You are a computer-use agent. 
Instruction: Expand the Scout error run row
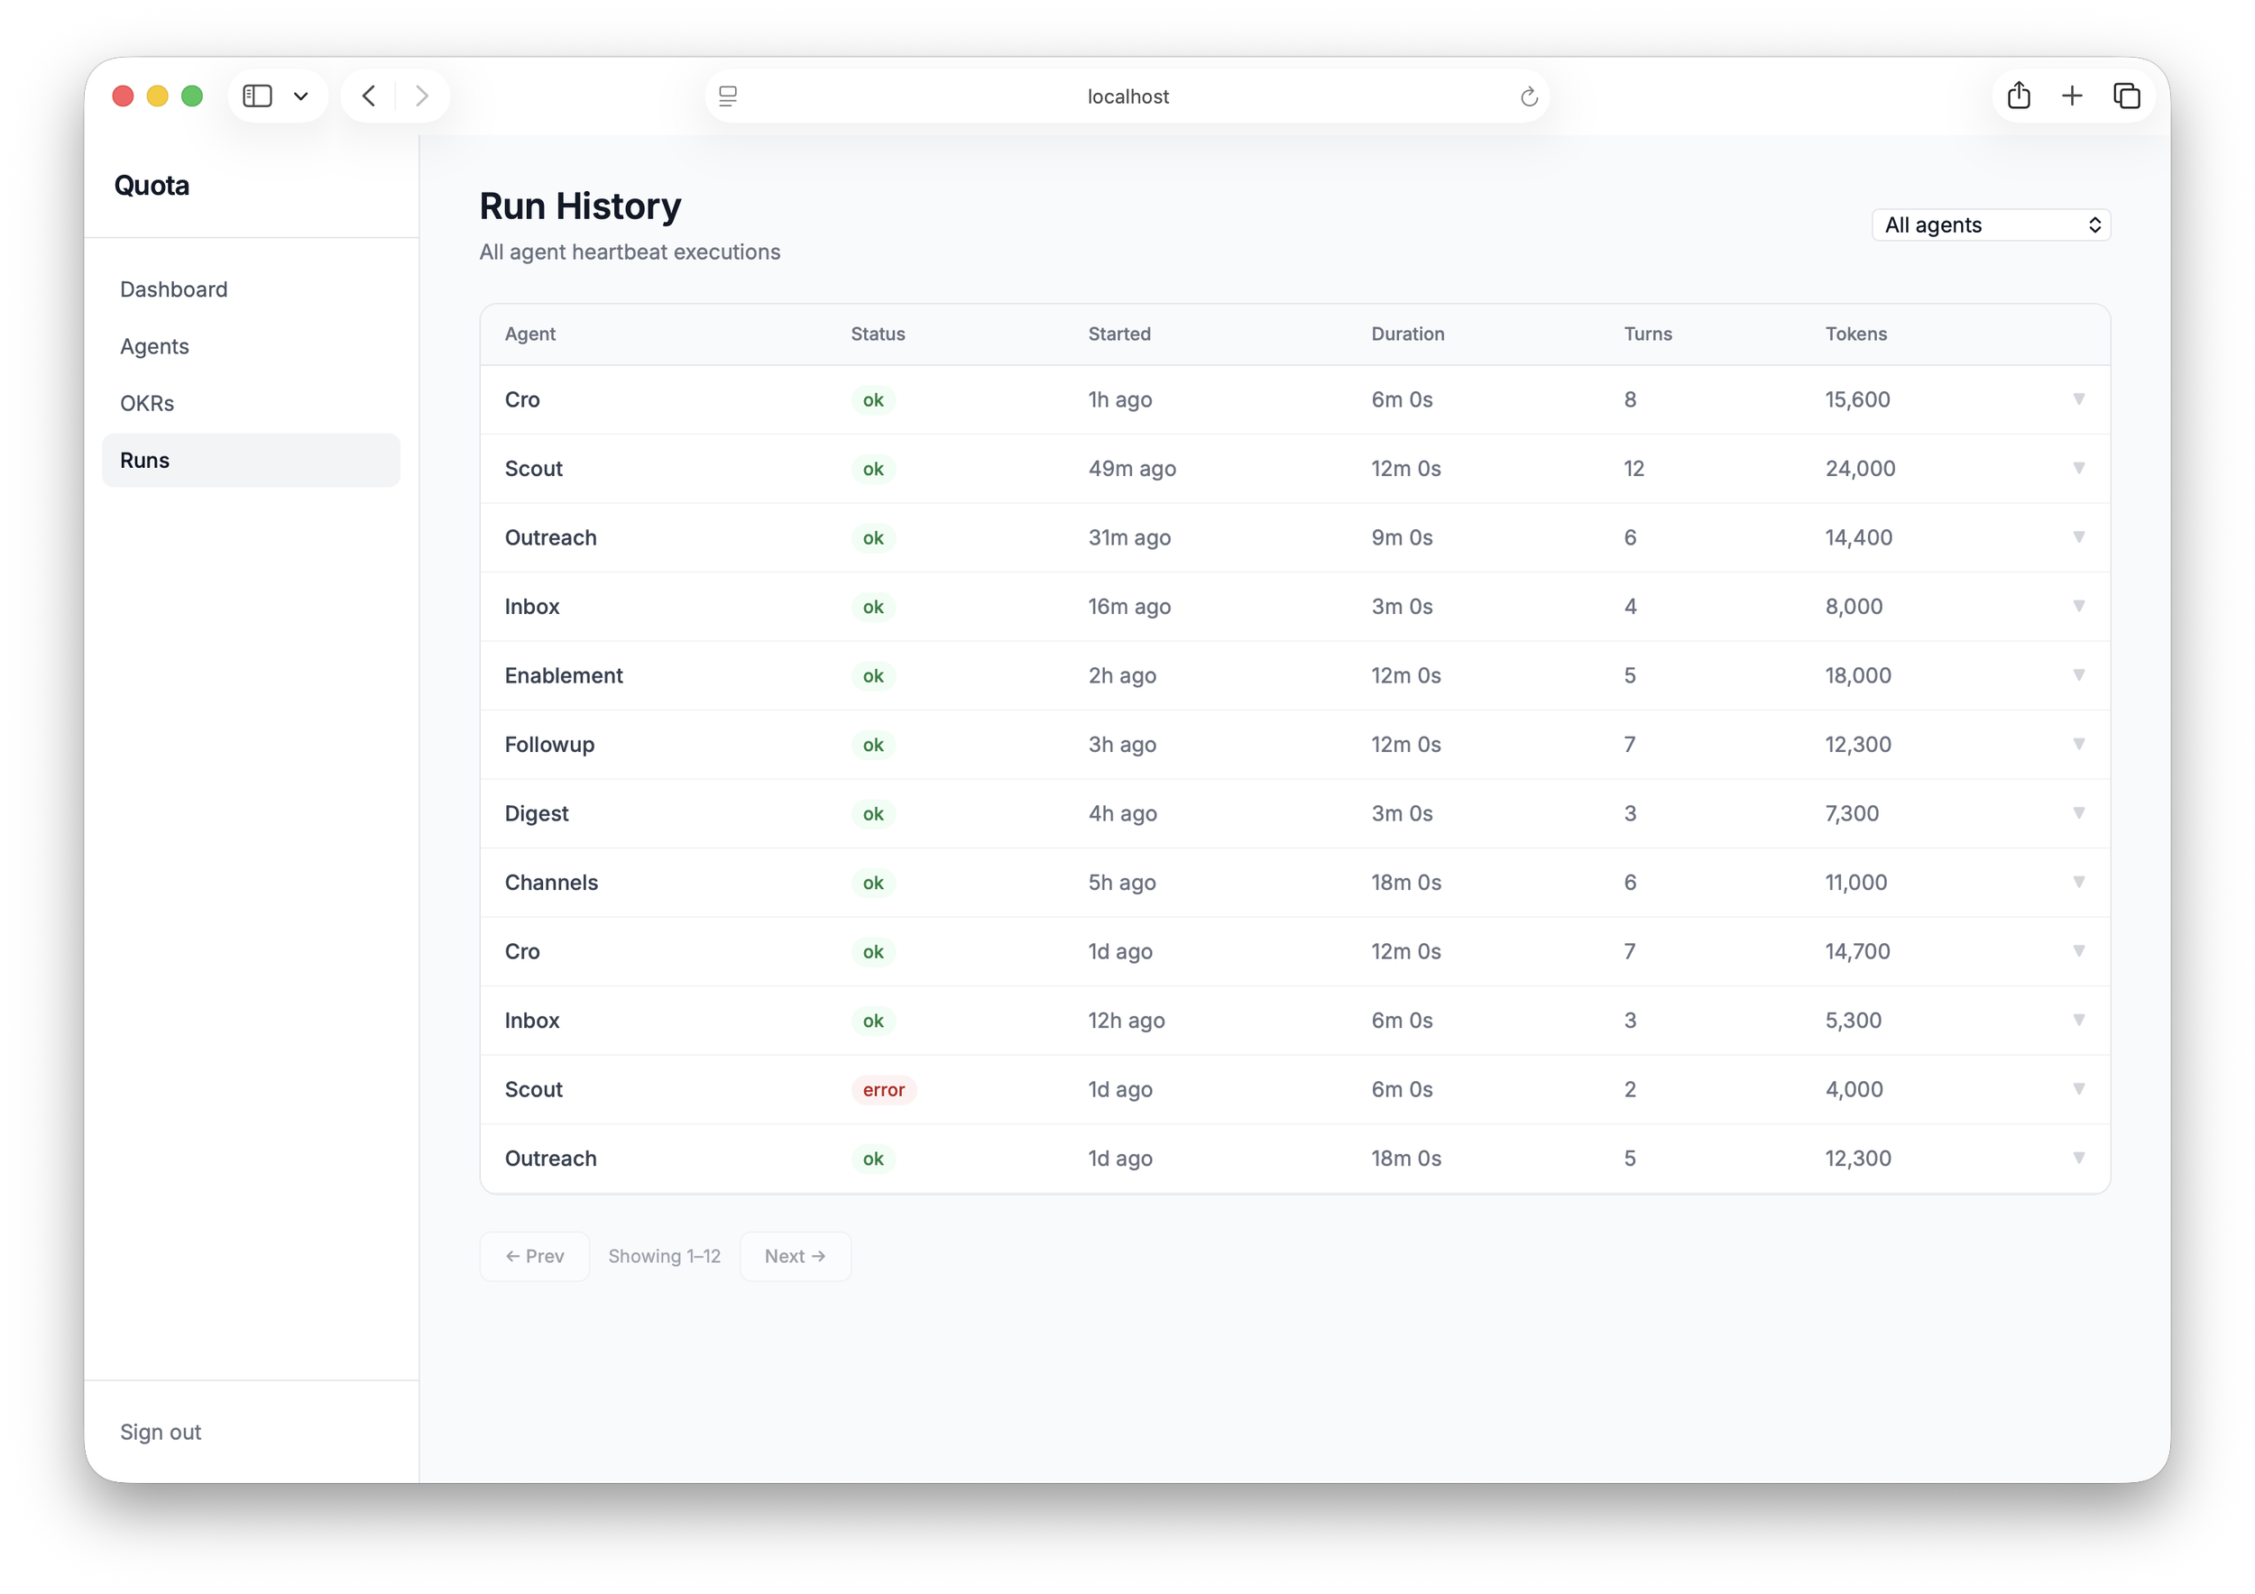tap(2078, 1088)
